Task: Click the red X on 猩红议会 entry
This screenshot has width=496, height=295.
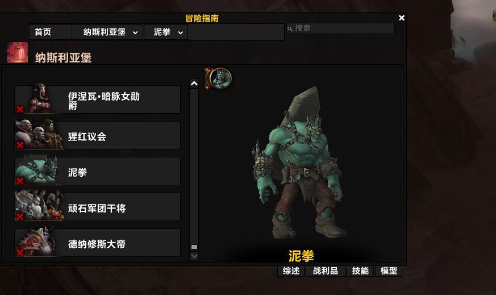Action: [20, 145]
